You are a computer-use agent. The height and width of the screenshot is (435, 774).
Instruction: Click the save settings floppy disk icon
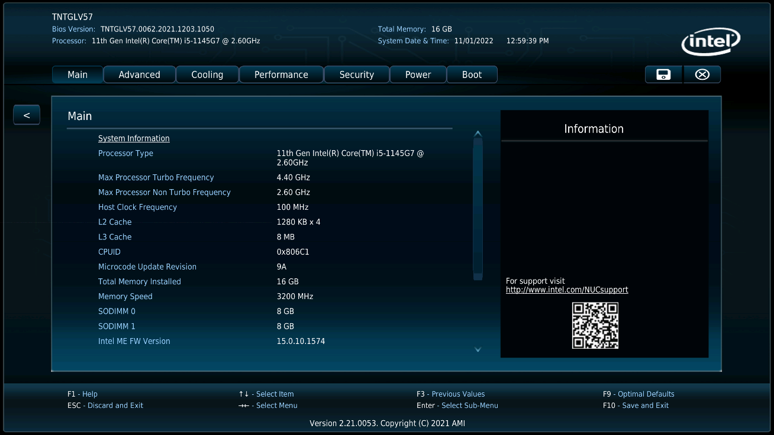[663, 74]
